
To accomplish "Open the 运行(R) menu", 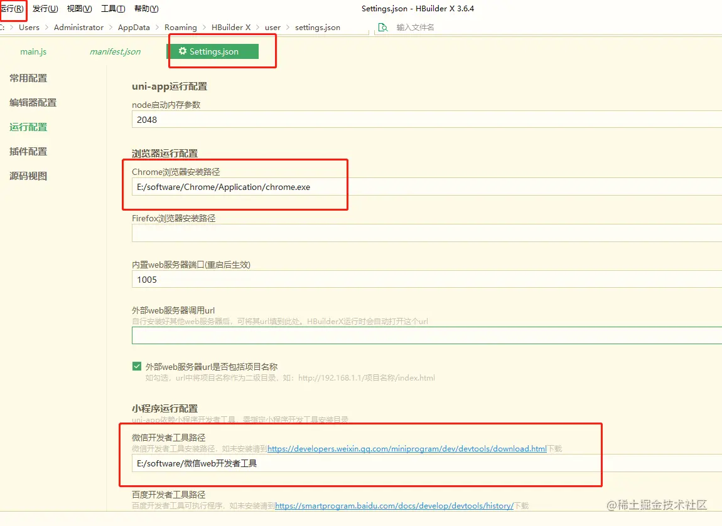I will point(11,9).
